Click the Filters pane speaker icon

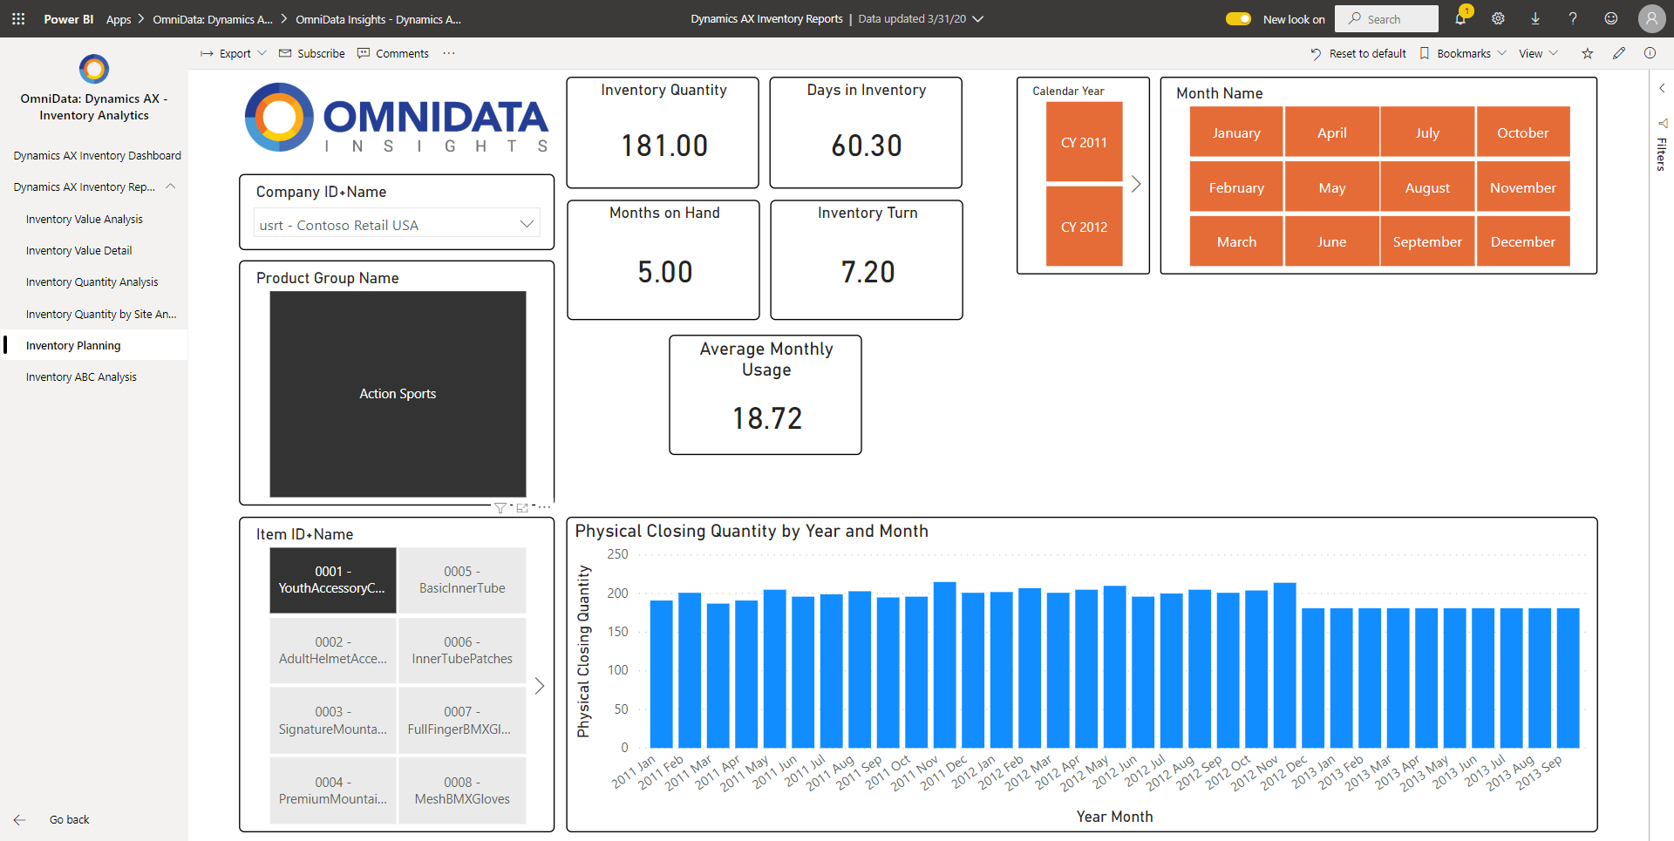click(x=1662, y=123)
